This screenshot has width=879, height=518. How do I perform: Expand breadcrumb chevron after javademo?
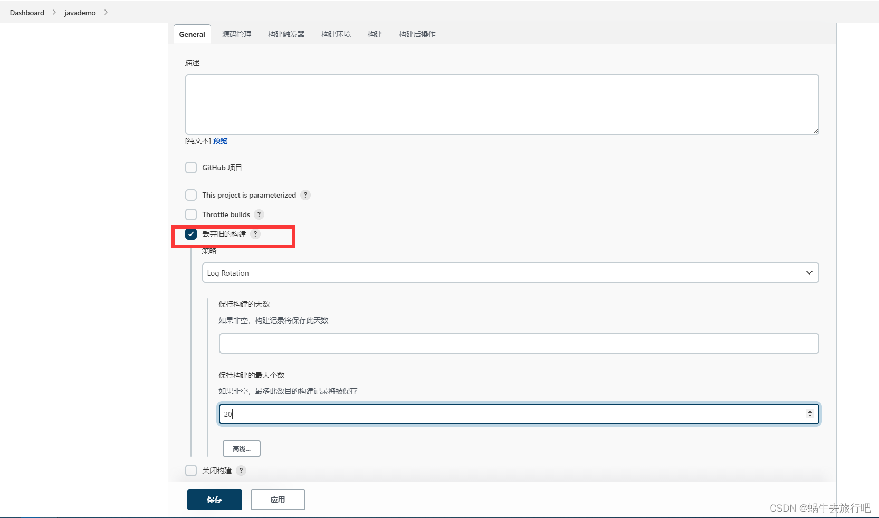click(106, 12)
